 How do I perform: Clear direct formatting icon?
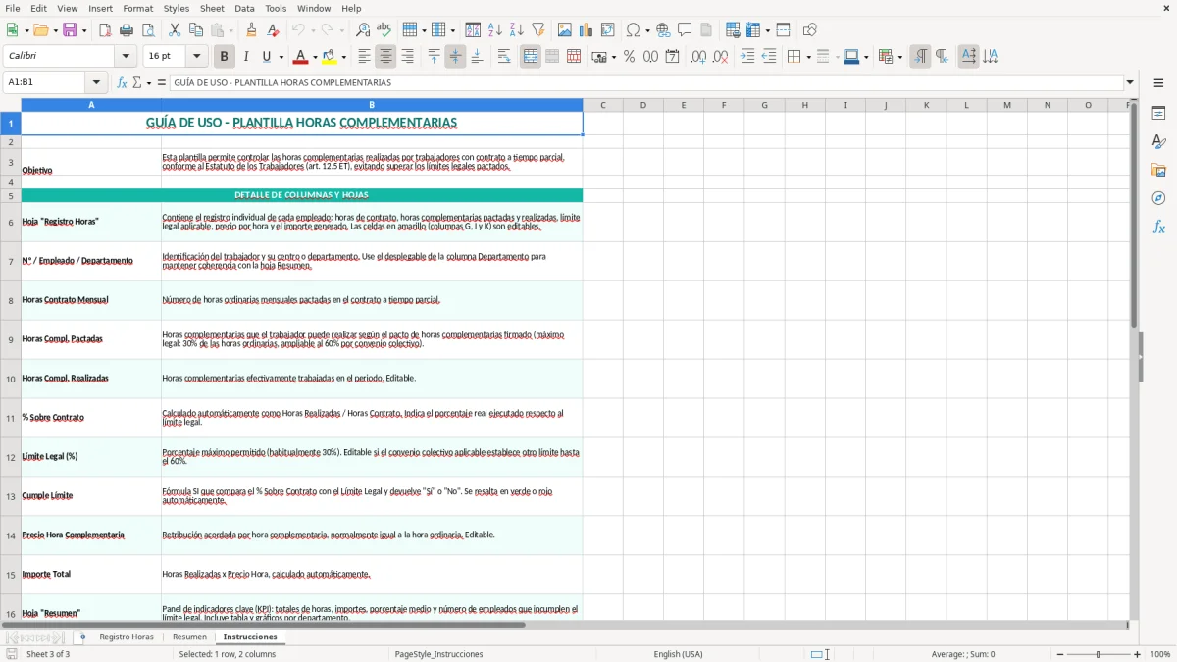273,30
